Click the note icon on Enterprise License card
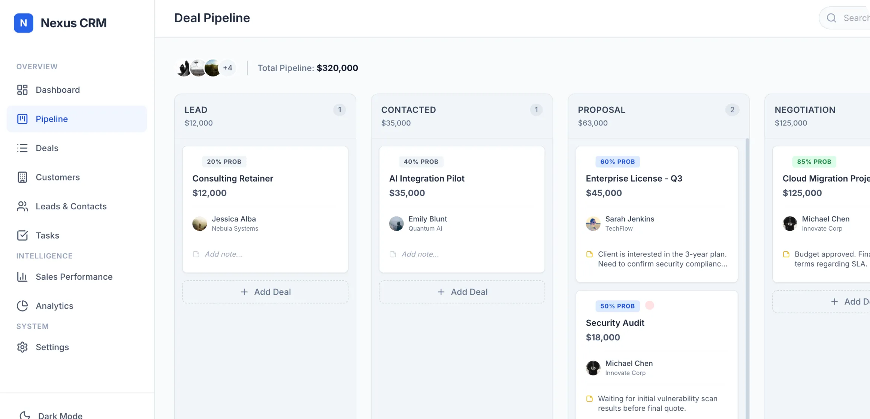The height and width of the screenshot is (419, 870). coord(590,254)
